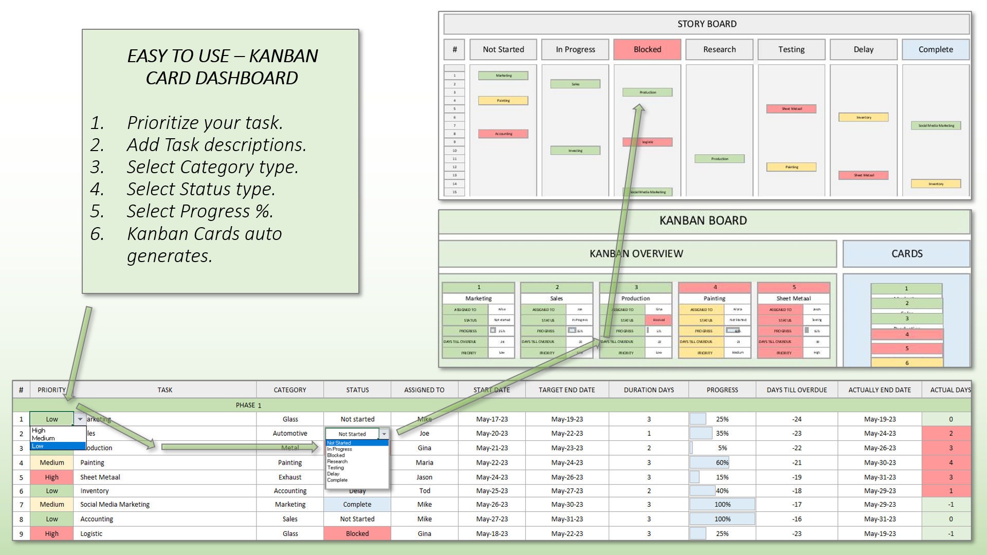The height and width of the screenshot is (555, 987).
Task: Select the PHASE 1 section header
Action: [248, 405]
